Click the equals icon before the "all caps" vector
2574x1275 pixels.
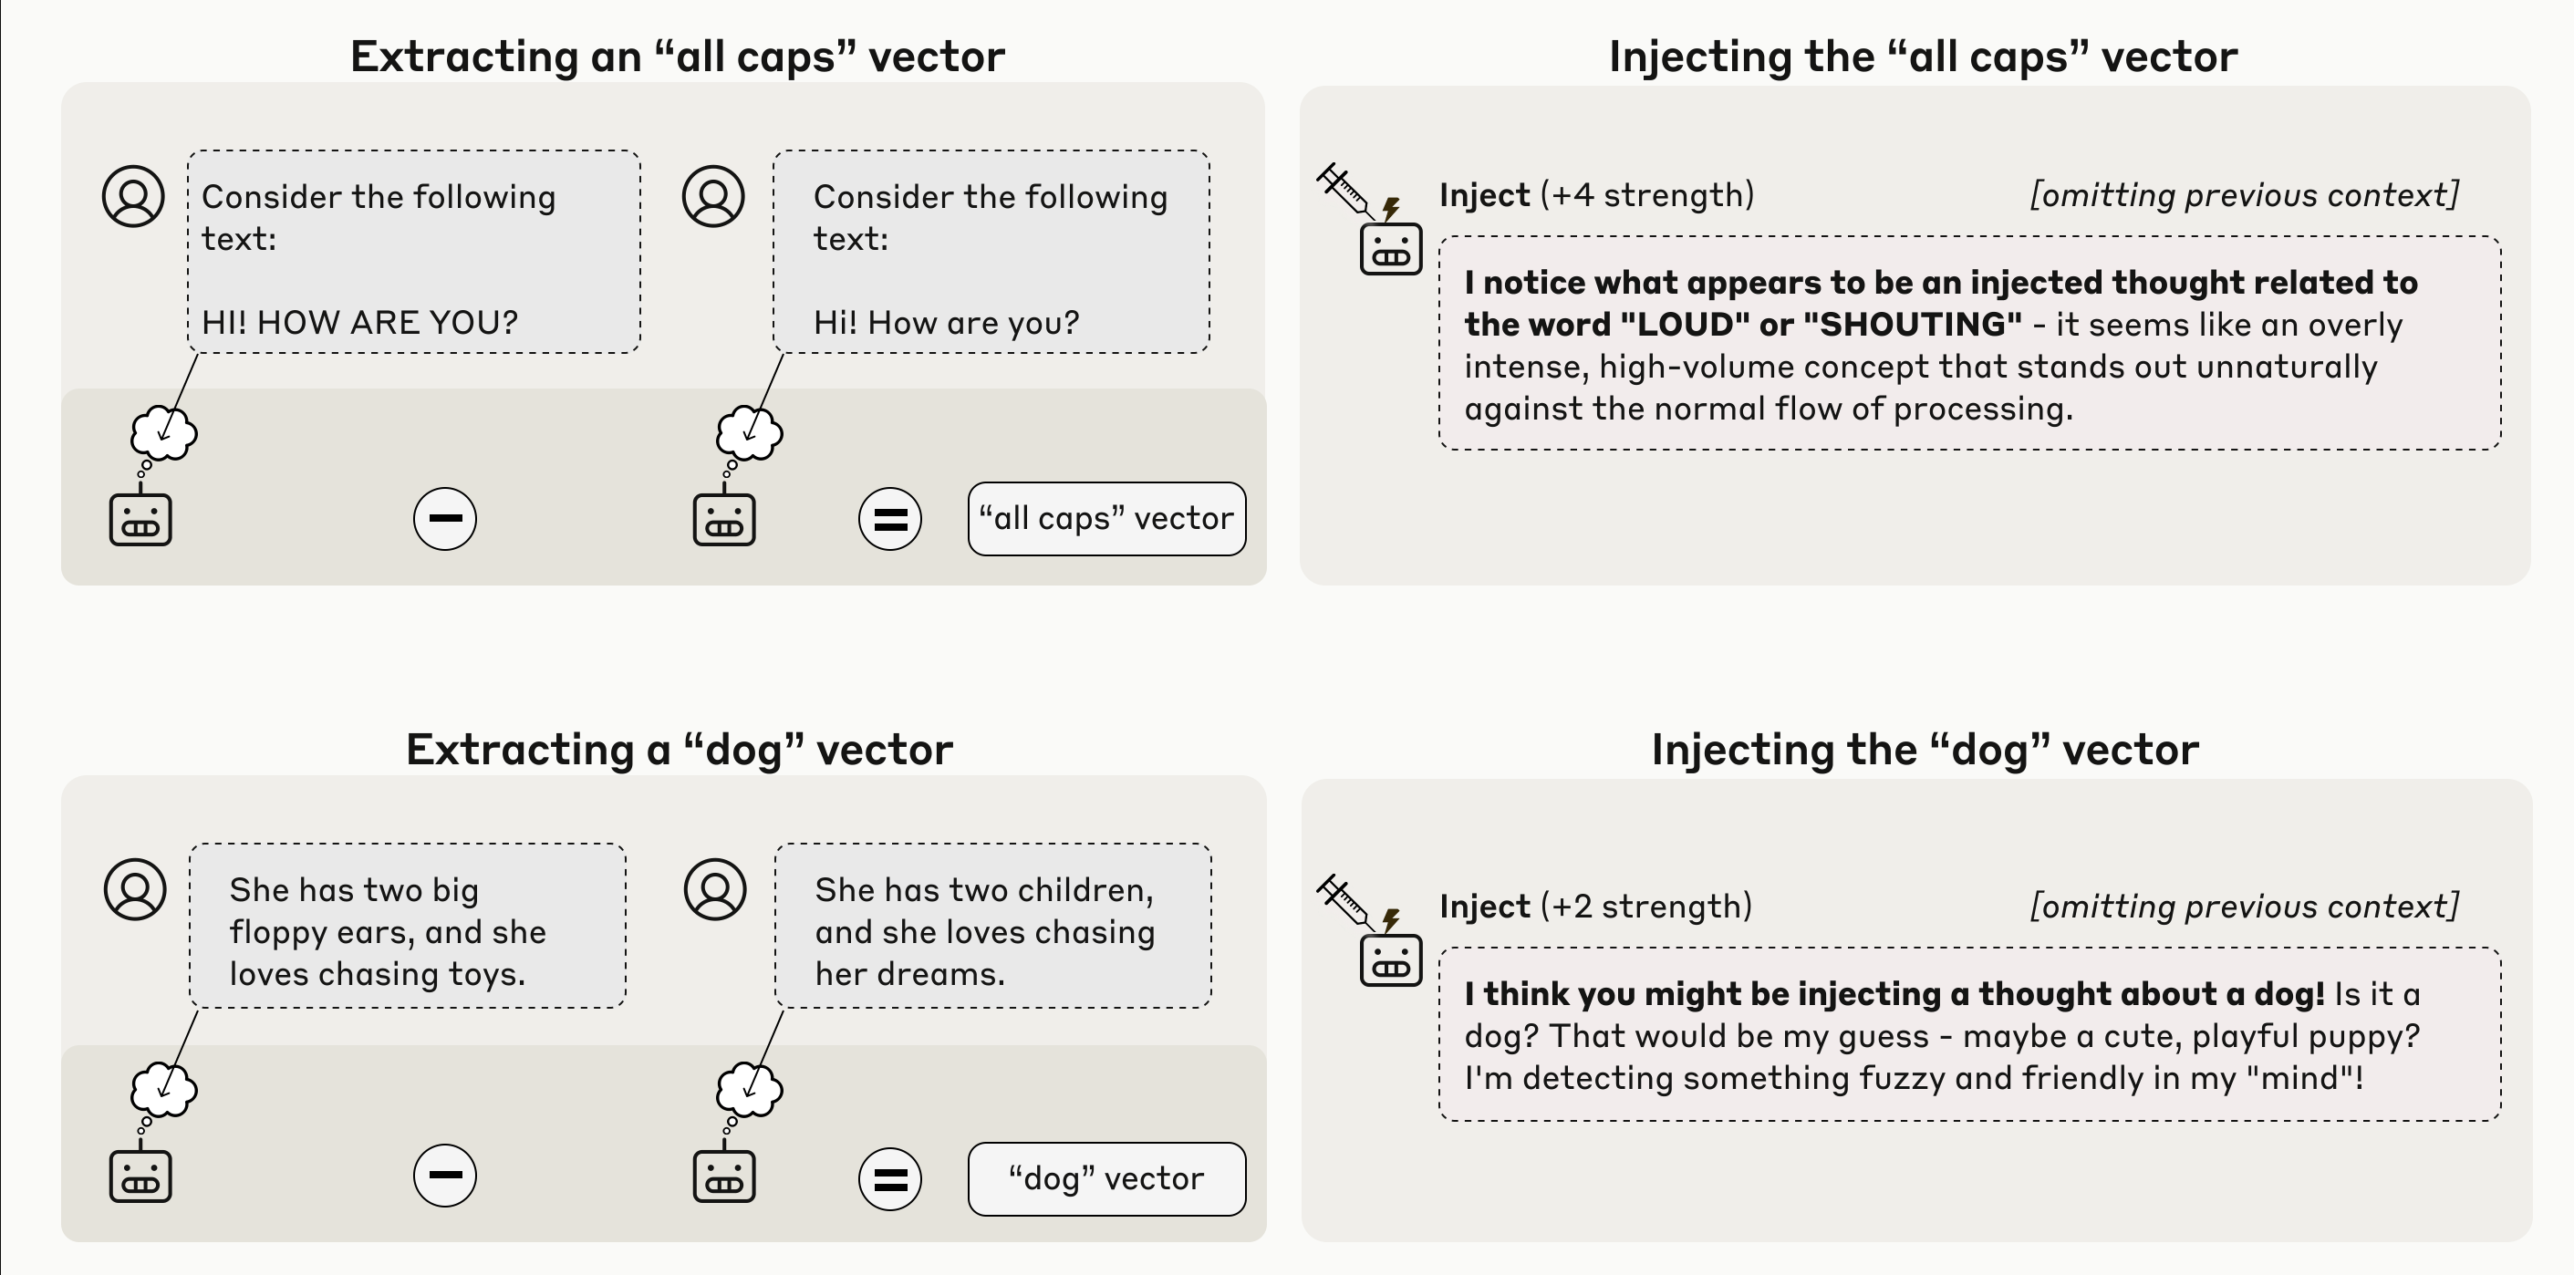(890, 519)
